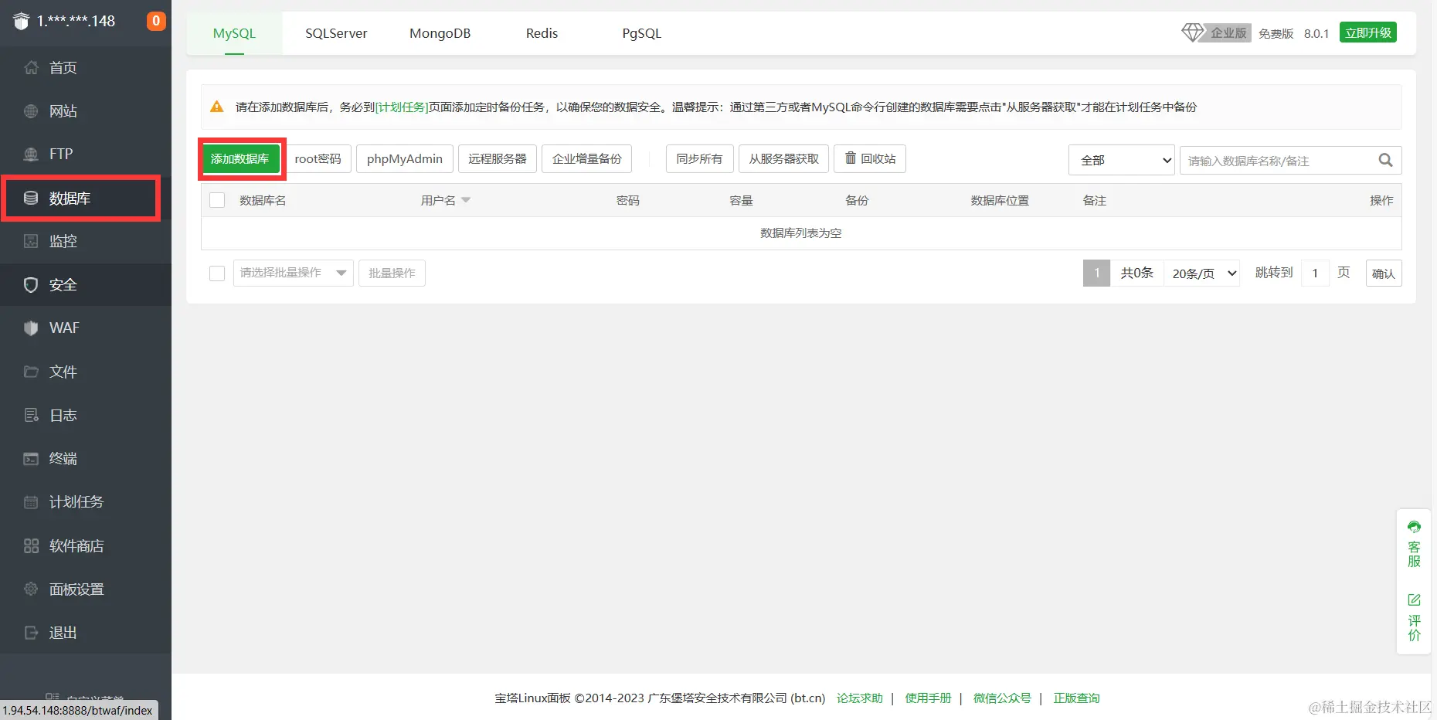The image size is (1437, 720).
Task: Toggle the 用户名 column sort arrow
Action: pyautogui.click(x=466, y=199)
